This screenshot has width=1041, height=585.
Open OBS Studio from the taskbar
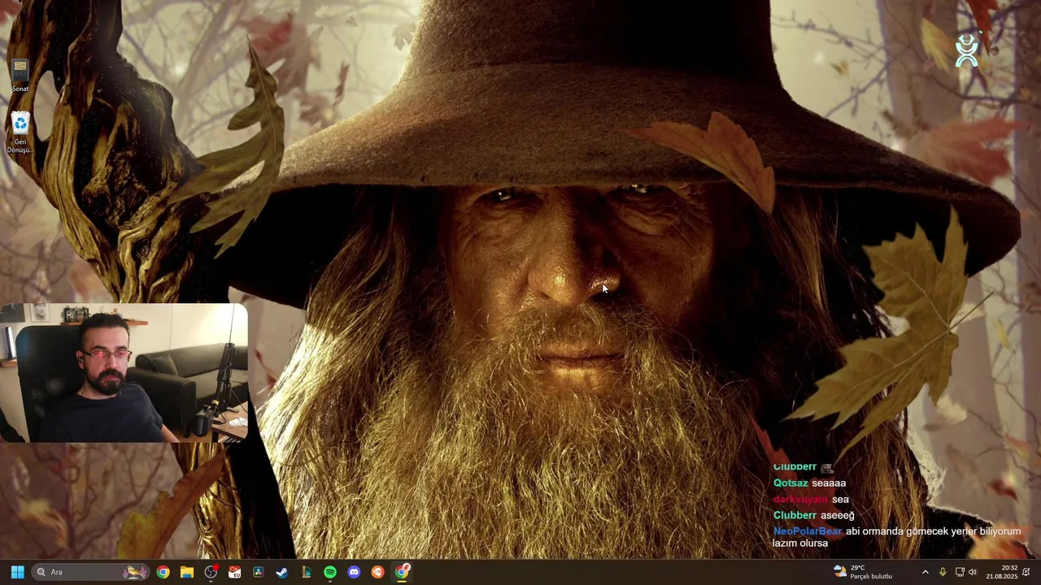tap(211, 572)
